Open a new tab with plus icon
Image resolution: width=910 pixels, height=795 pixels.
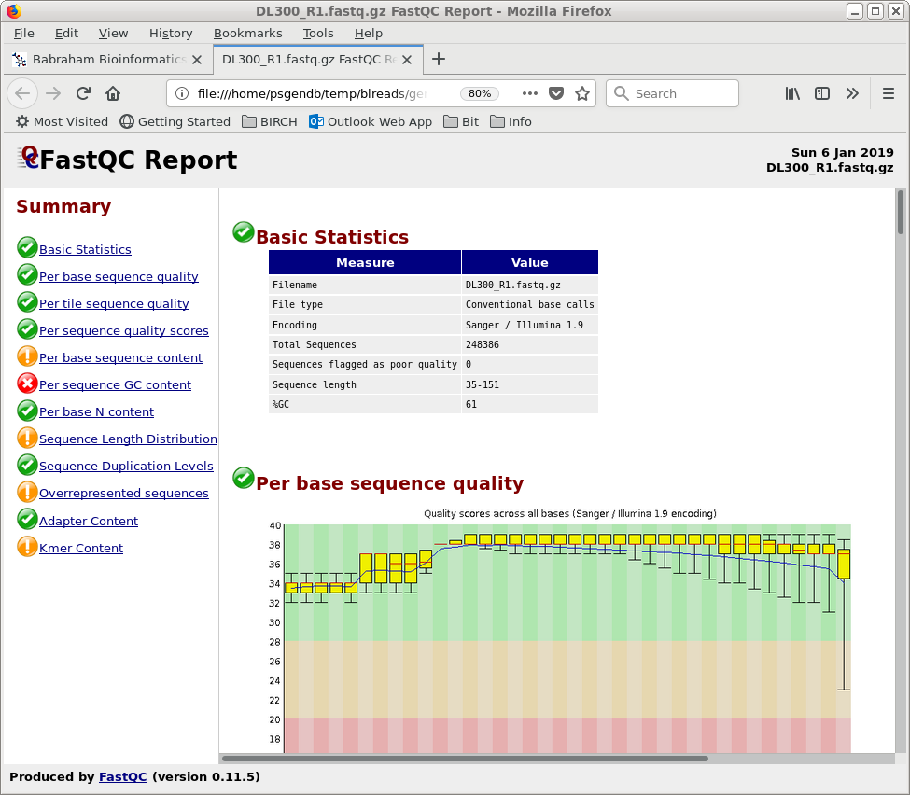[x=439, y=59]
